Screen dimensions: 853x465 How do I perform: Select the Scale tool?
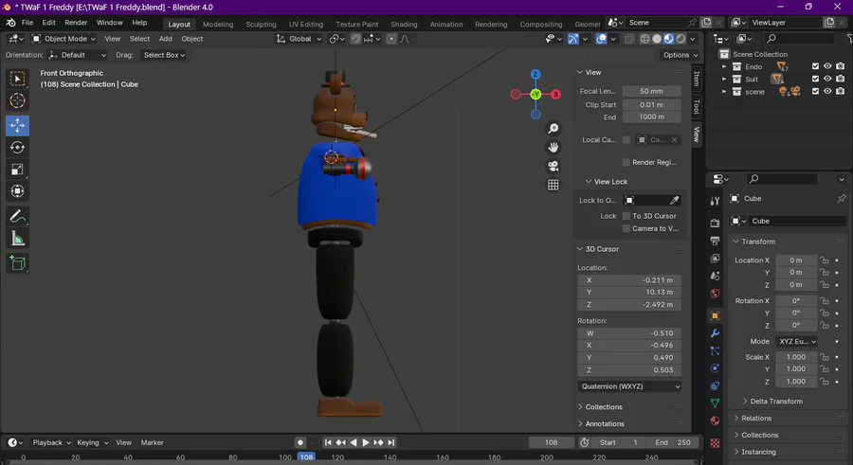point(17,170)
